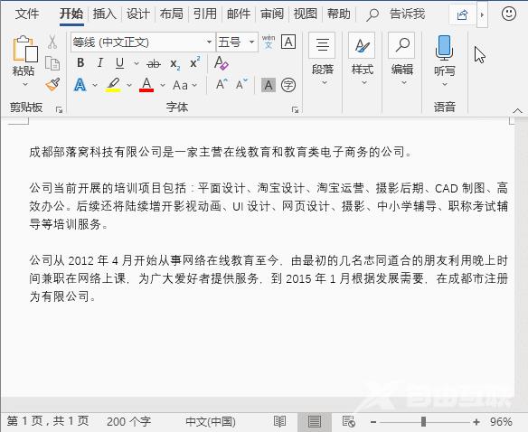
Task: Open the File (文件) tab
Action: tap(27, 14)
